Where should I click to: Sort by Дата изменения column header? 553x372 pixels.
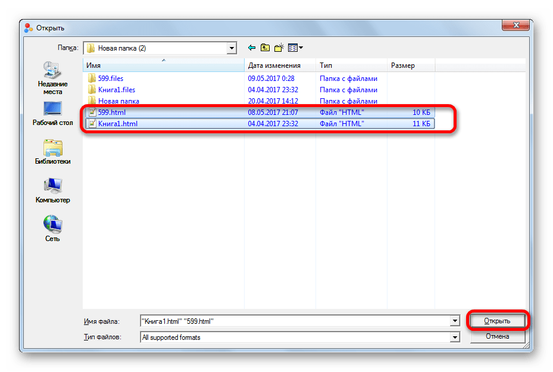click(280, 65)
